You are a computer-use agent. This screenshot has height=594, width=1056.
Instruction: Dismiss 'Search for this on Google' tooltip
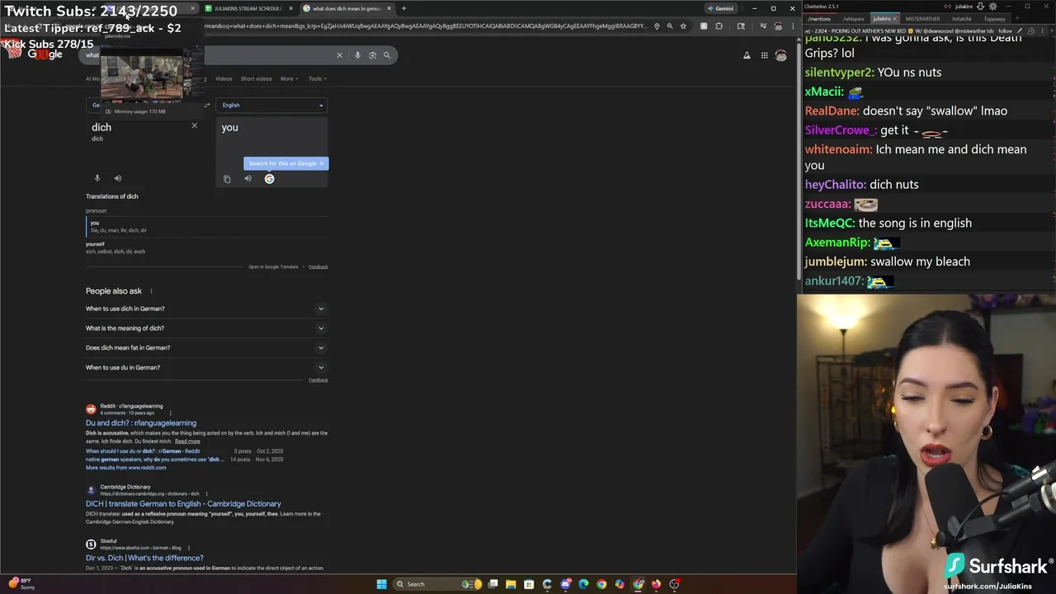pyautogui.click(x=322, y=163)
